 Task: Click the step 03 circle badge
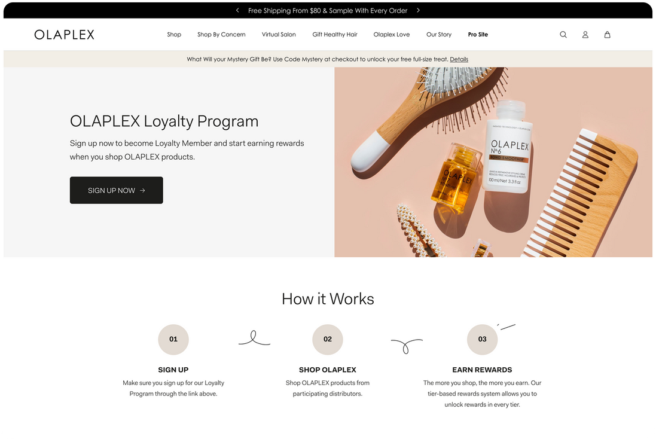pos(482,339)
